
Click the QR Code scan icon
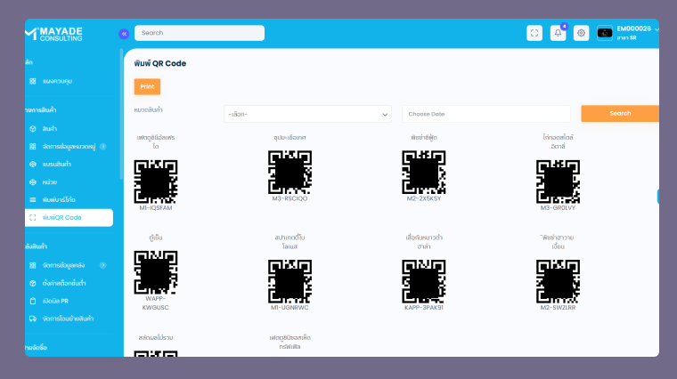[33, 218]
